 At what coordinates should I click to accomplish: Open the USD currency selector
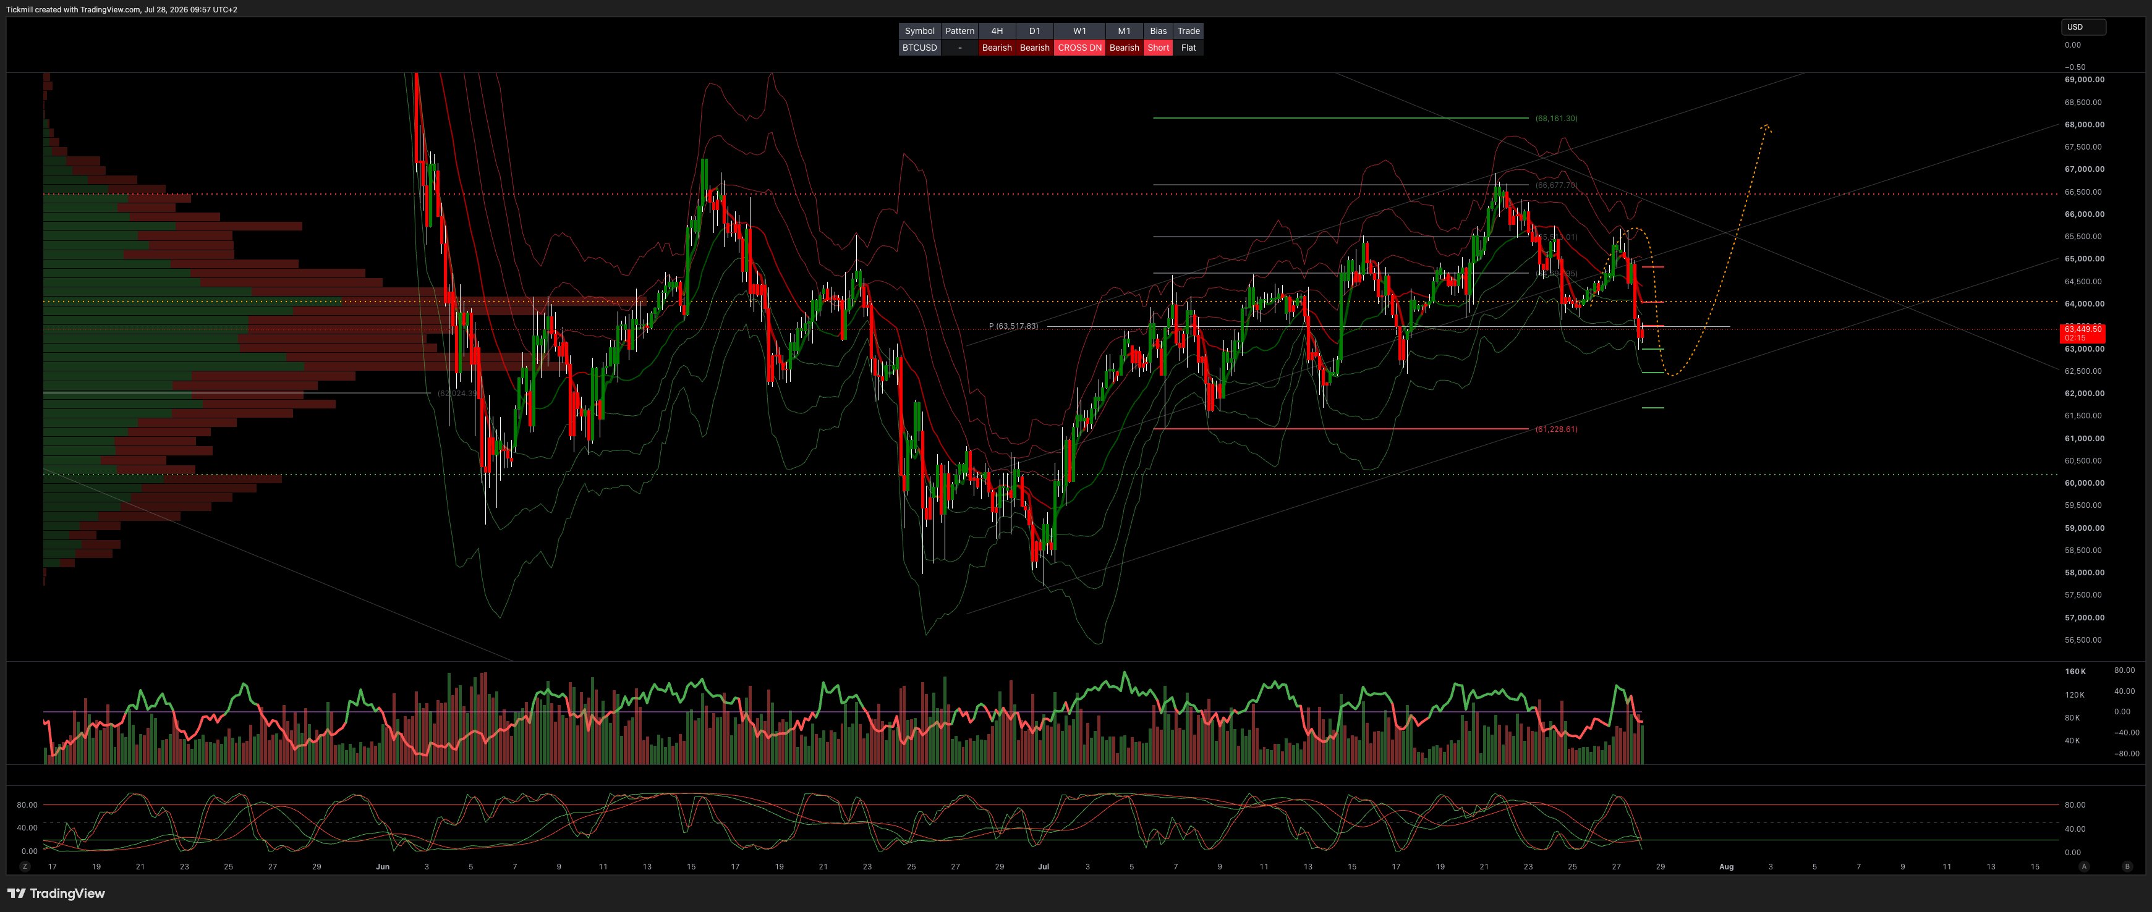coord(2083,27)
